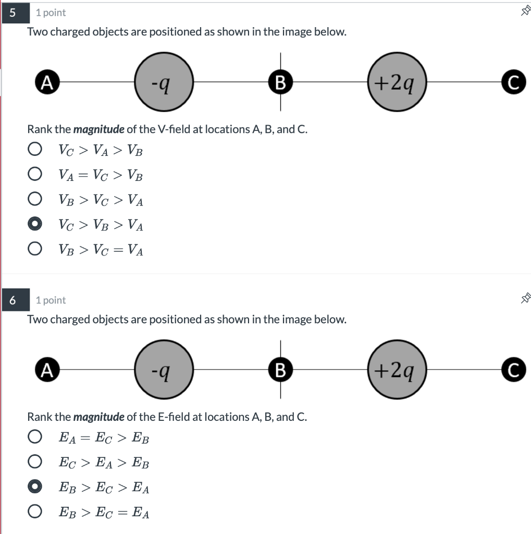Image resolution: width=531 pixels, height=534 pixels.
Task: Click the -q charge circle in question 5
Action: 164,82
